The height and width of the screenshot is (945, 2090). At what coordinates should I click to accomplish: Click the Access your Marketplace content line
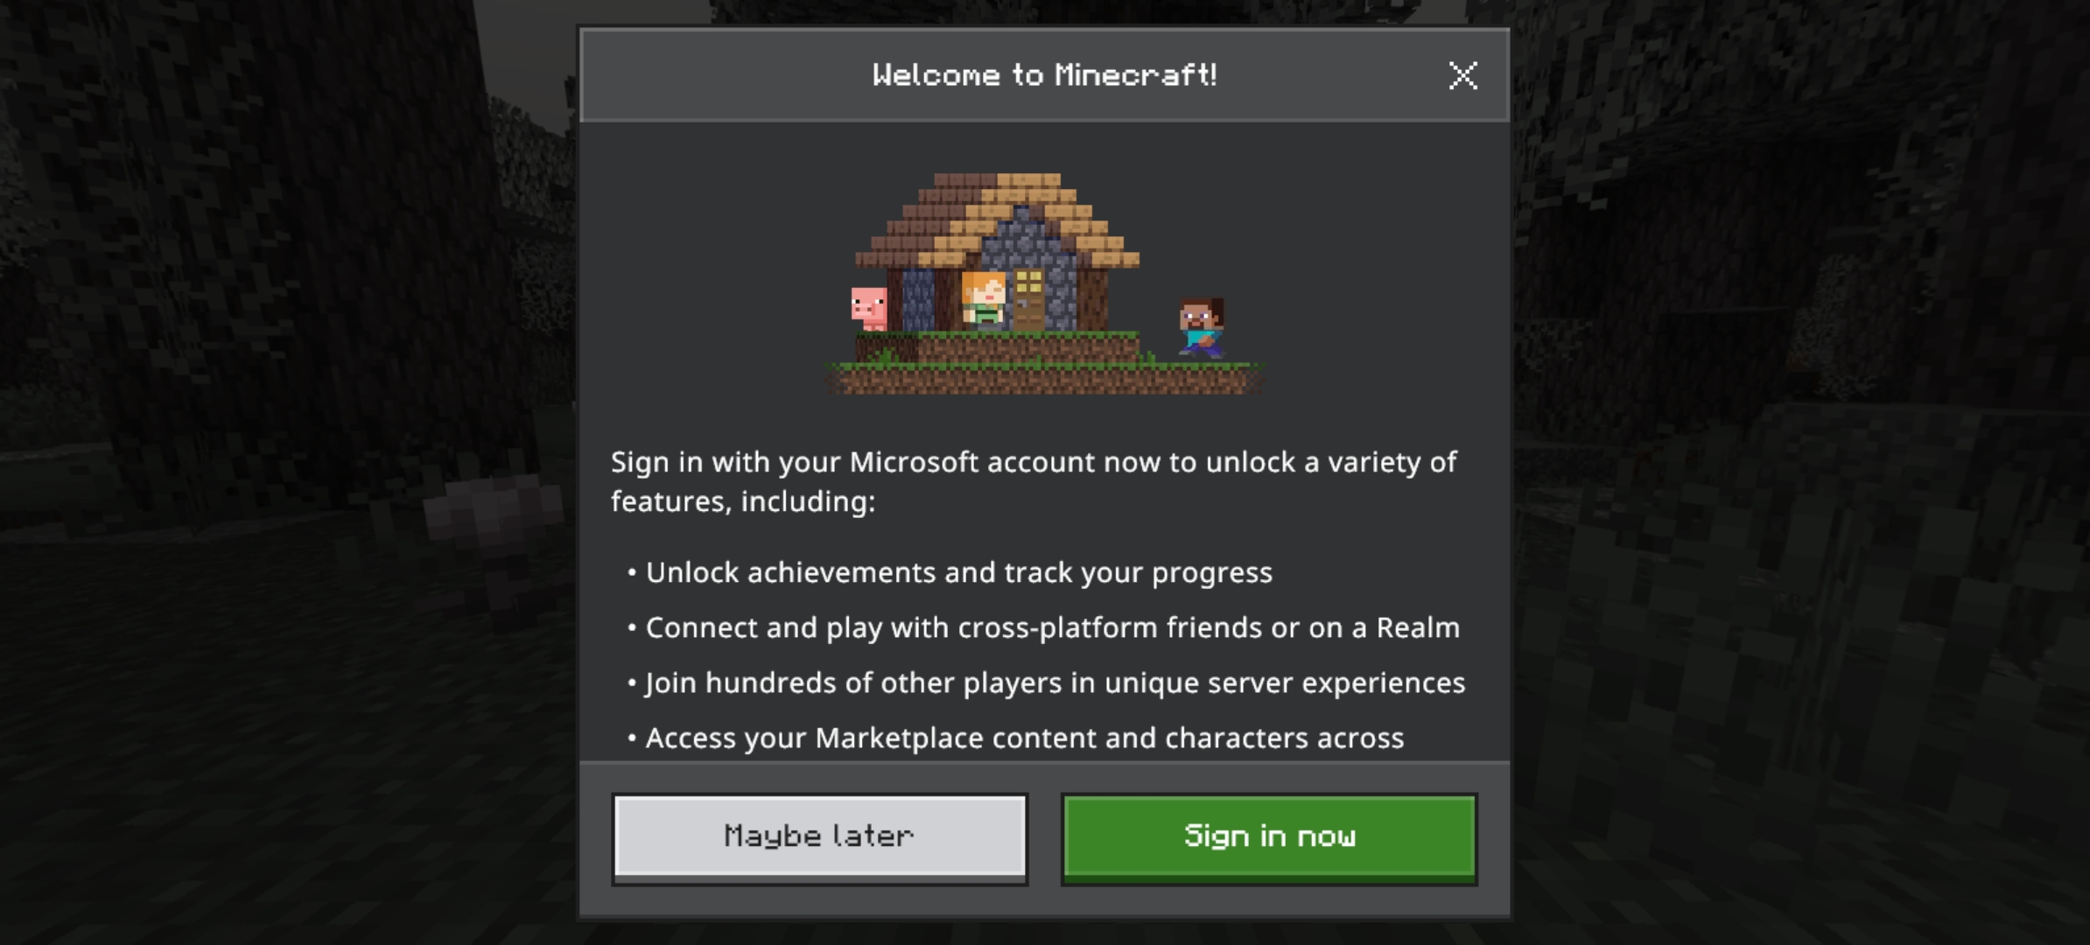(x=1015, y=738)
